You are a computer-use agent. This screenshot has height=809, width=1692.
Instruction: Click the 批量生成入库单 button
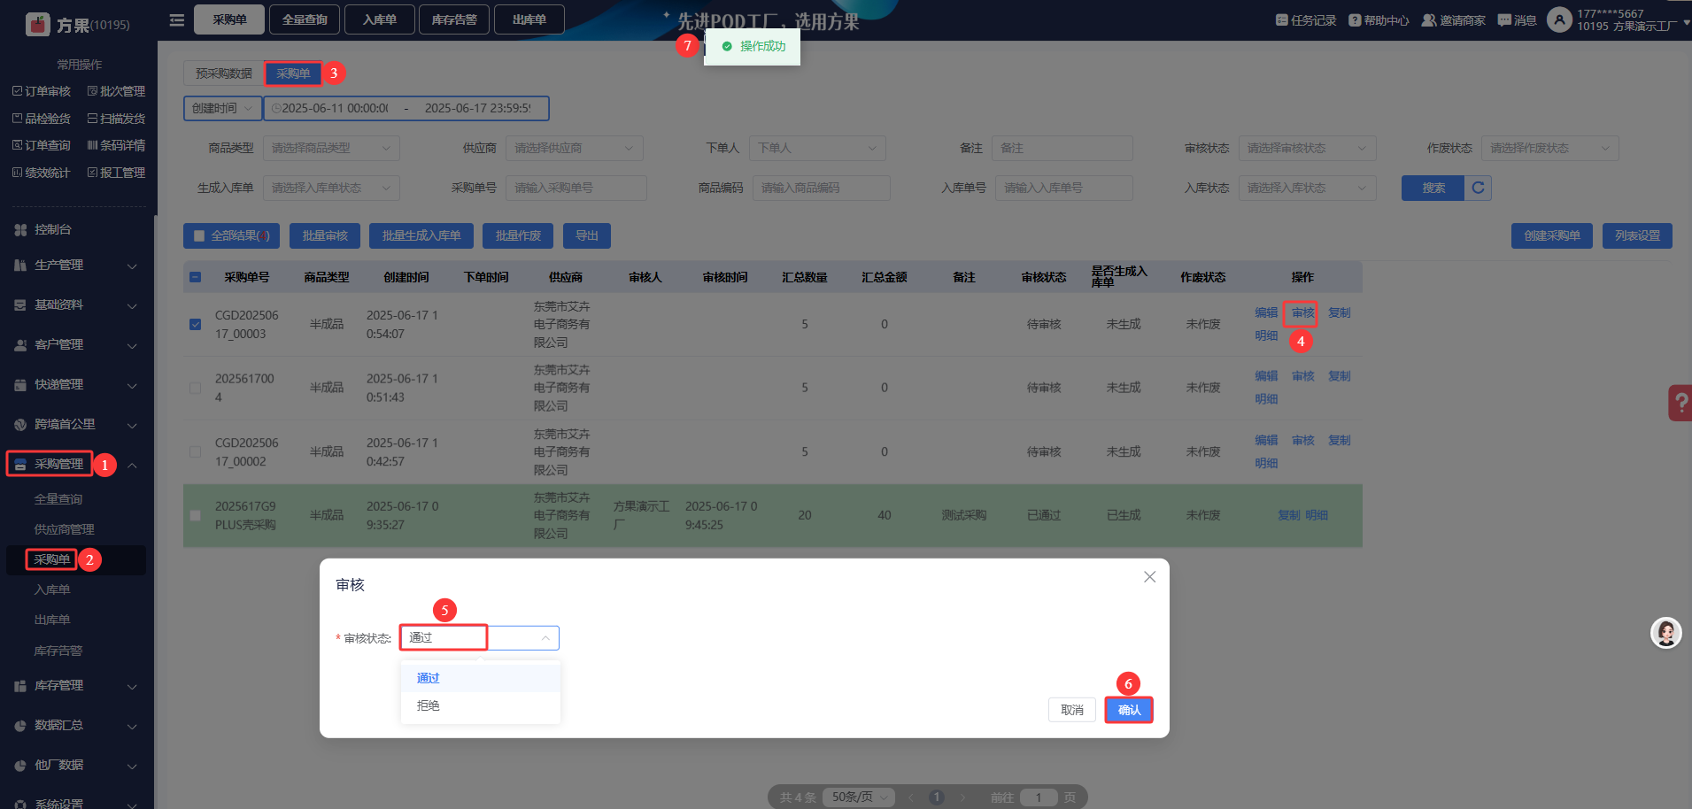[421, 235]
